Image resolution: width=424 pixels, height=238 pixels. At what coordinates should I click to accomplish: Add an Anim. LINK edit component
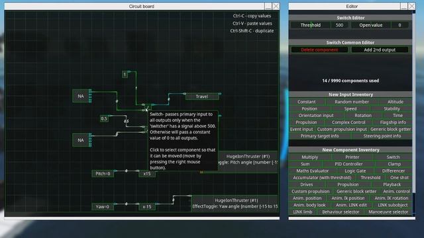tap(351, 205)
